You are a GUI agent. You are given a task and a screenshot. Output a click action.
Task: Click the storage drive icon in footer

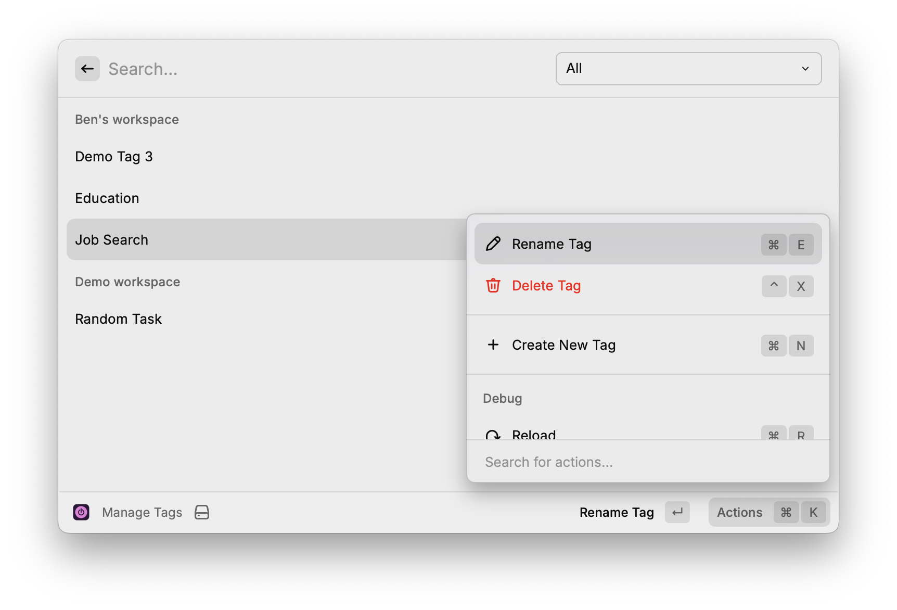coord(202,512)
